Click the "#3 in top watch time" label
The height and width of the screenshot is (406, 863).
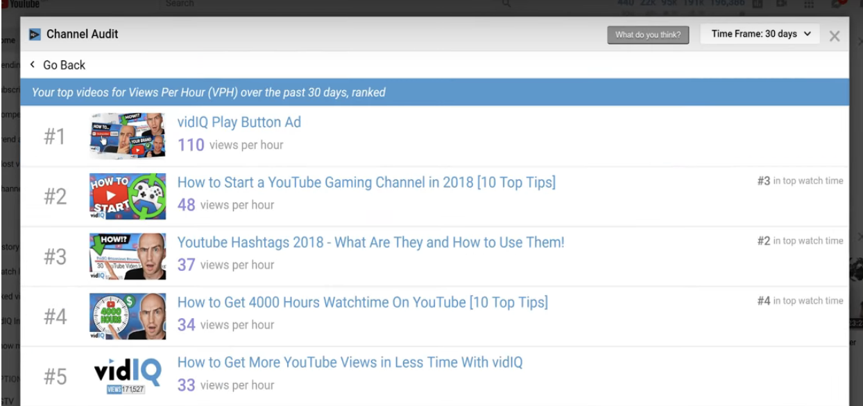[x=800, y=181]
